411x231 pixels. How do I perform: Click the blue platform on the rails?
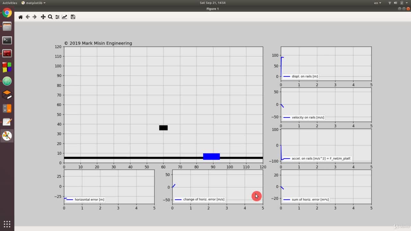(x=211, y=157)
